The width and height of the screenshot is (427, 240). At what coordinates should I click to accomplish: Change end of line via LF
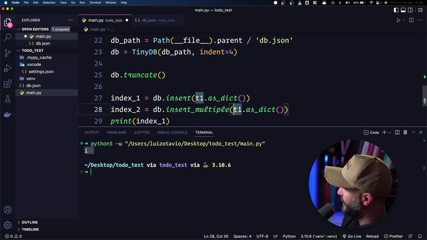coord(276,237)
